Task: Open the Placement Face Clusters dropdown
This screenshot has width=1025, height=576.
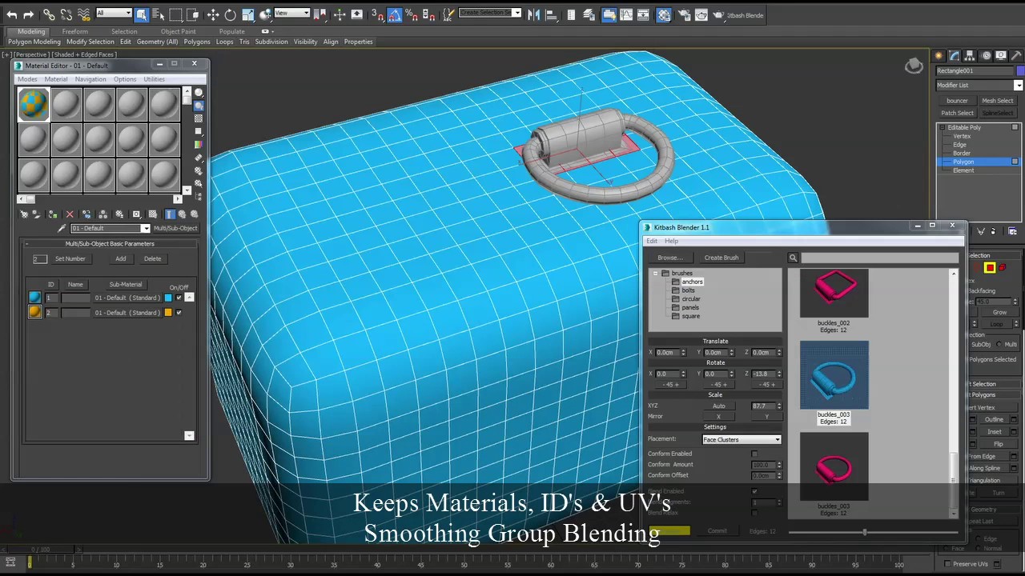Action: coord(742,439)
